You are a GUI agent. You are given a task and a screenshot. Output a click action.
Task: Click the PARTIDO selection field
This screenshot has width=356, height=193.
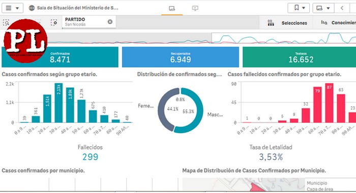[89, 22]
